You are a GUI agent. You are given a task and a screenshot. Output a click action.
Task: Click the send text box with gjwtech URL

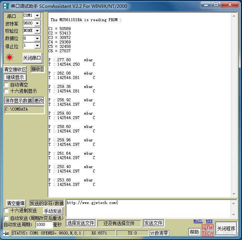148,209
